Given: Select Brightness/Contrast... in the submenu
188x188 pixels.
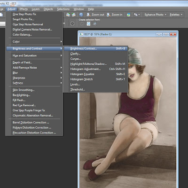Looking at the screenshot, I should click(95, 48).
